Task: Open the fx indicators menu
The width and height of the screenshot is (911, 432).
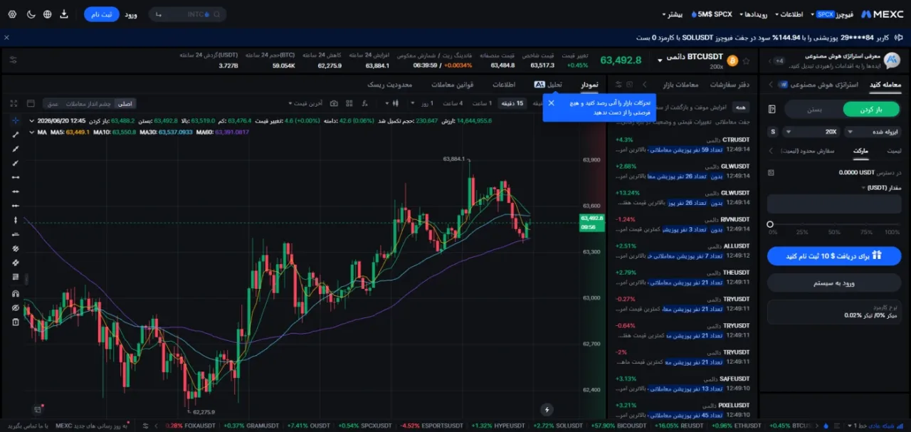Action: (365, 103)
